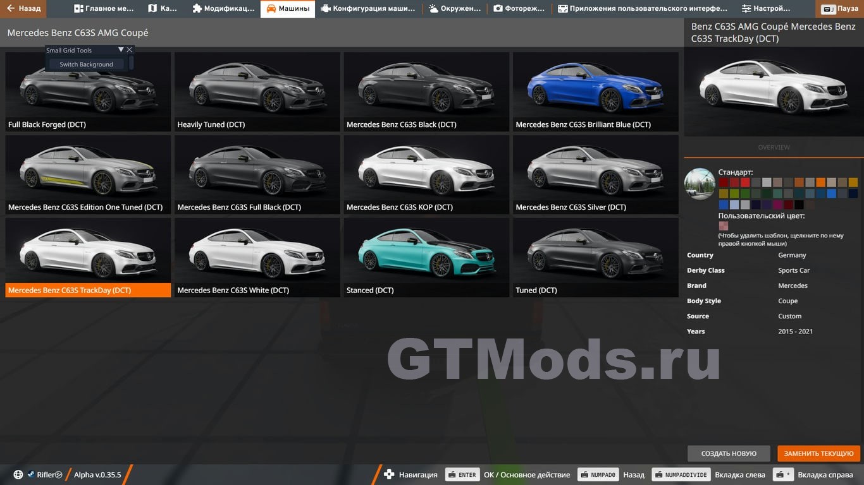Click the ENTER key hint icon
The height and width of the screenshot is (485, 864).
462,475
